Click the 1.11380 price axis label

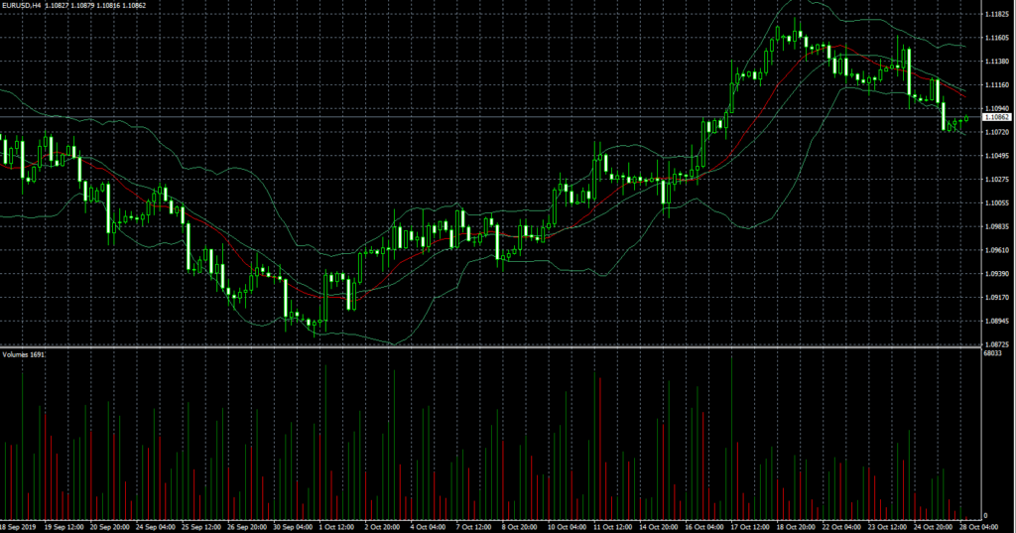pyautogui.click(x=996, y=62)
